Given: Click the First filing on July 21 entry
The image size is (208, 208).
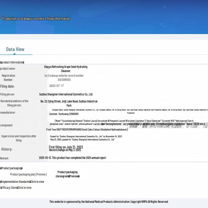Looking at the screenshot, I should coord(66,147).
